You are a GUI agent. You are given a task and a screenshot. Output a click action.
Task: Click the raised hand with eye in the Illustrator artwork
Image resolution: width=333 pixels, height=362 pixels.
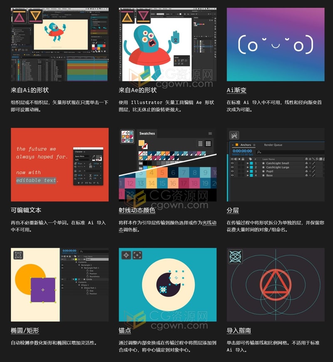tap(176, 38)
